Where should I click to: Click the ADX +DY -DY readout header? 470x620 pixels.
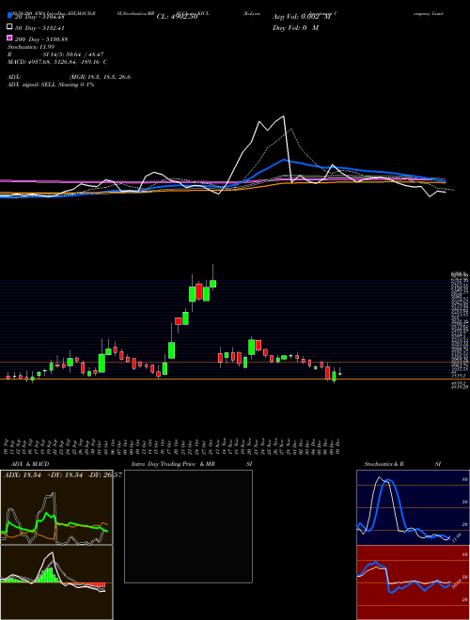(x=63, y=475)
